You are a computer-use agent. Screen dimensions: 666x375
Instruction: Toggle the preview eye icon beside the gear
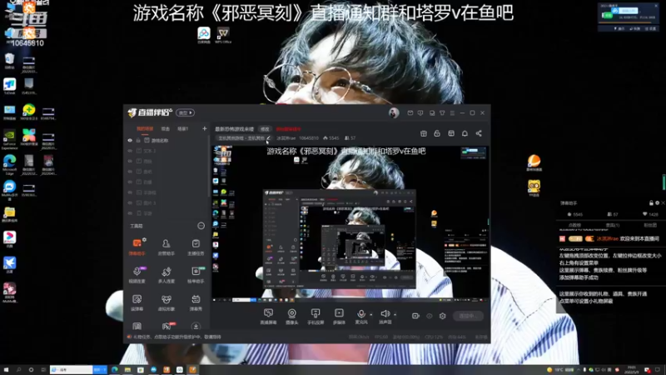430,316
